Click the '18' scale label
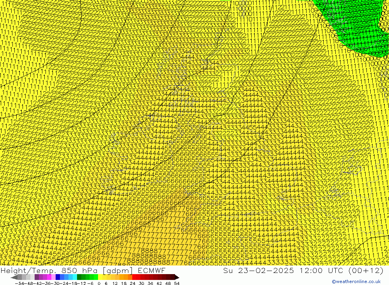The height and width of the screenshot is (285, 389). (124, 283)
